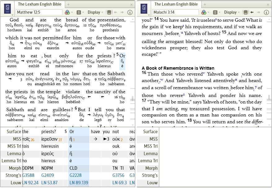Open Strong's number G3756 link
This screenshot has height=188, width=272.
pyautogui.click(x=118, y=175)
